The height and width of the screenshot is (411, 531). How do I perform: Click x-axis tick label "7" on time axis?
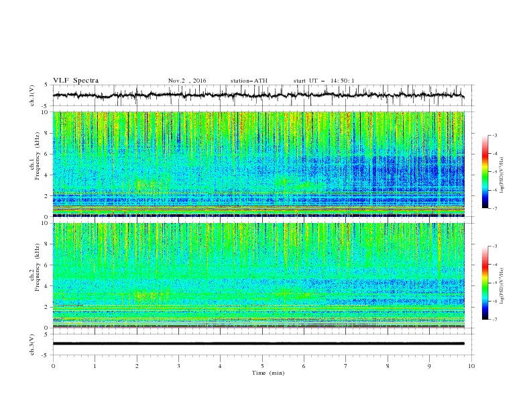346,366
